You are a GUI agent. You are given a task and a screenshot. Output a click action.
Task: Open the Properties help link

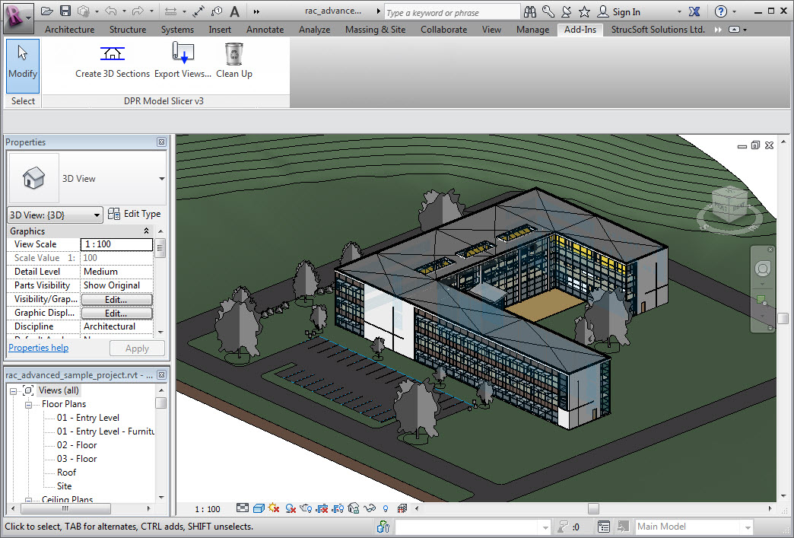click(38, 348)
